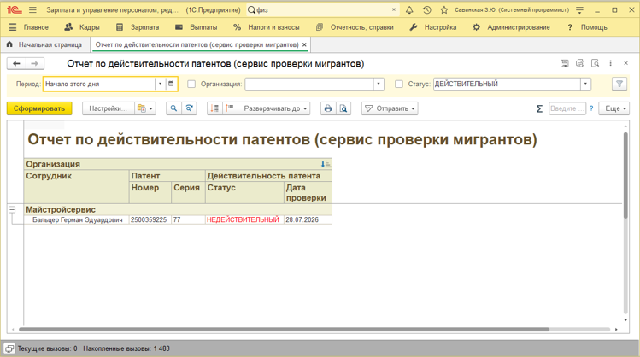This screenshot has height=357, width=640.
Task: Print via the header printer icon
Action: pyautogui.click(x=580, y=63)
